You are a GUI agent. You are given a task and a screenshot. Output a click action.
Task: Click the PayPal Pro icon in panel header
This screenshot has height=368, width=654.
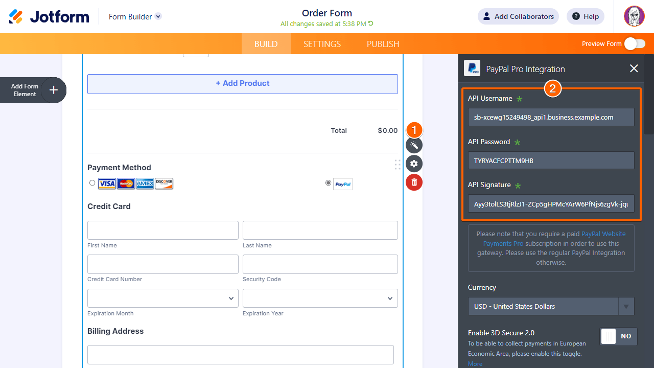[472, 68]
